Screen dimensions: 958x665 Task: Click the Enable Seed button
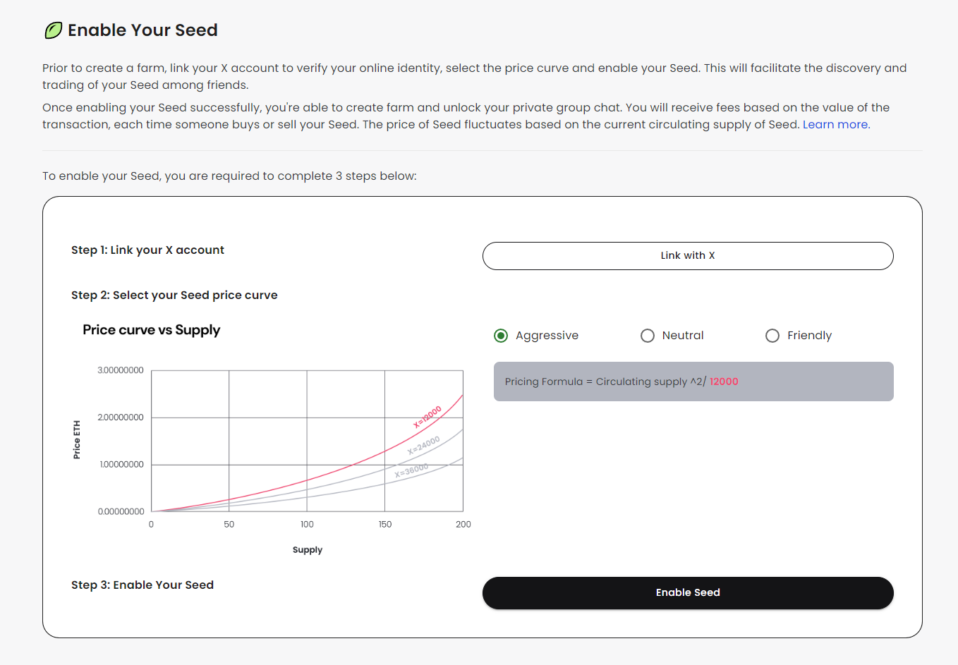[x=687, y=593]
